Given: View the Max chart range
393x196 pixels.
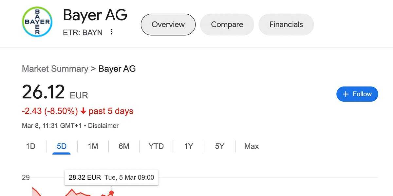Looking at the screenshot, I should (x=252, y=146).
